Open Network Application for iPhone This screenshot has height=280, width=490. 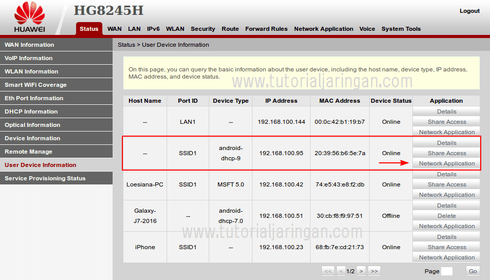(446, 257)
